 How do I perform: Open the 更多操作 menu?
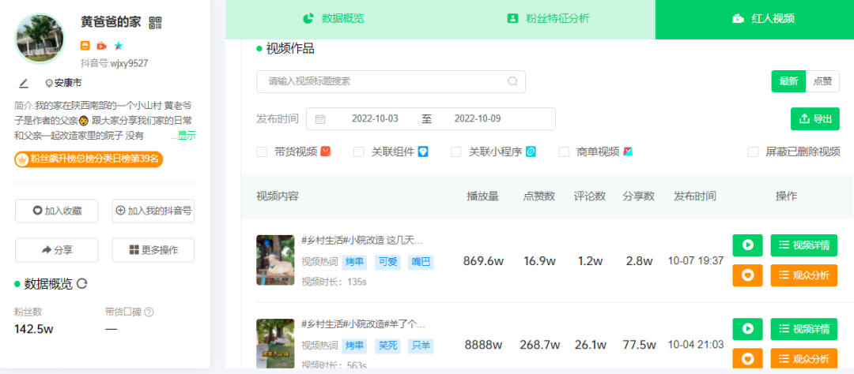(153, 250)
